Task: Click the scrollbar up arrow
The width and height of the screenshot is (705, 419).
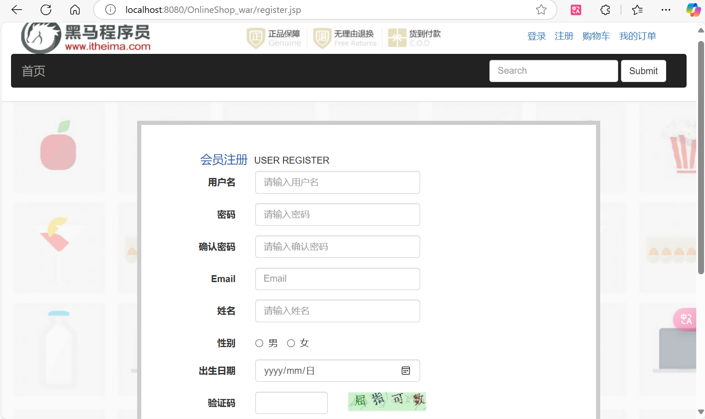Action: pyautogui.click(x=701, y=30)
